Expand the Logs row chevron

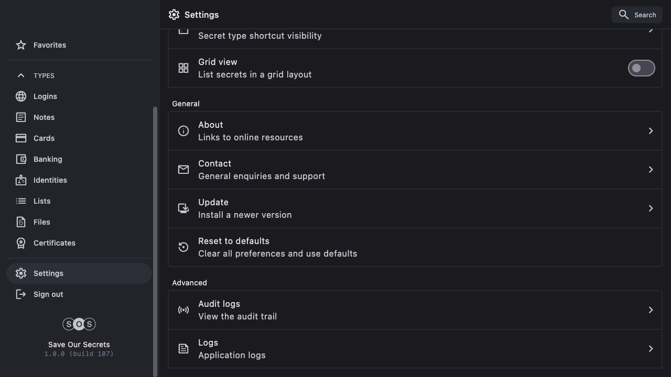click(651, 349)
